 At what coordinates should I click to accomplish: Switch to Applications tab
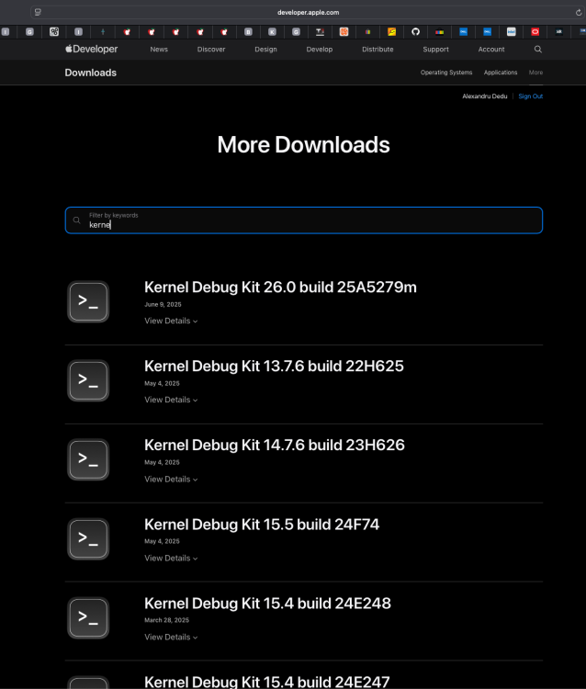click(501, 73)
